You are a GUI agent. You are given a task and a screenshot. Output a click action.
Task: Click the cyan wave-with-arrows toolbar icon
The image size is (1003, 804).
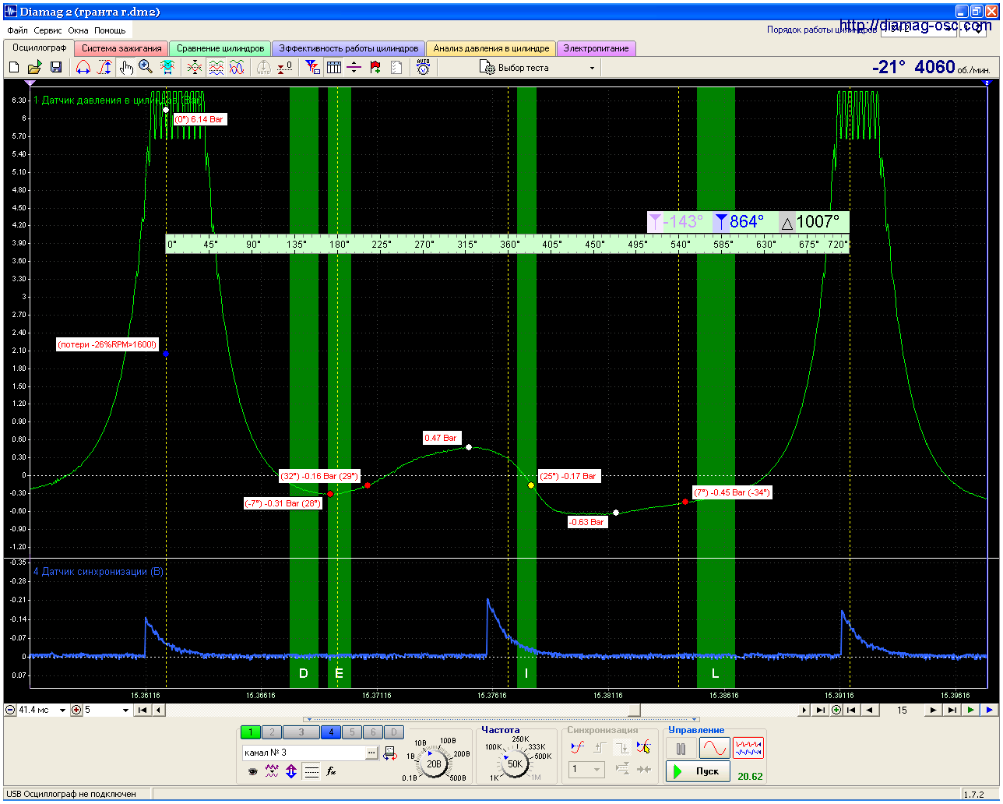(167, 68)
